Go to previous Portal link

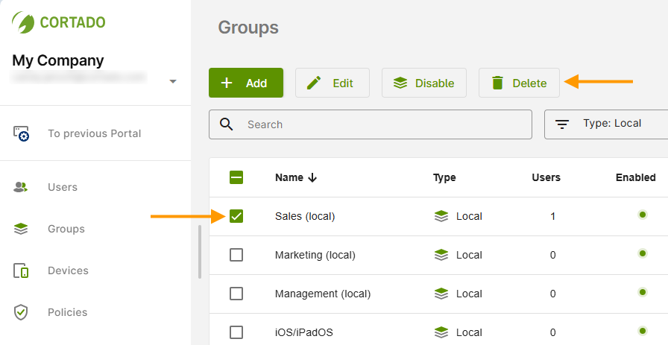point(94,133)
